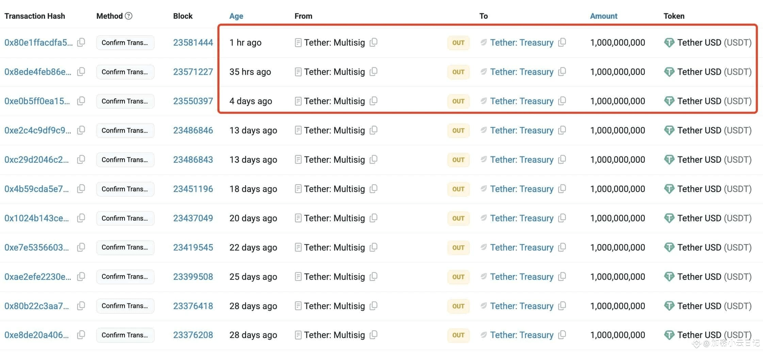Screen dimensions: 763x352
Task: Open transaction 0x4b59cda5e7
Action: click(x=36, y=189)
